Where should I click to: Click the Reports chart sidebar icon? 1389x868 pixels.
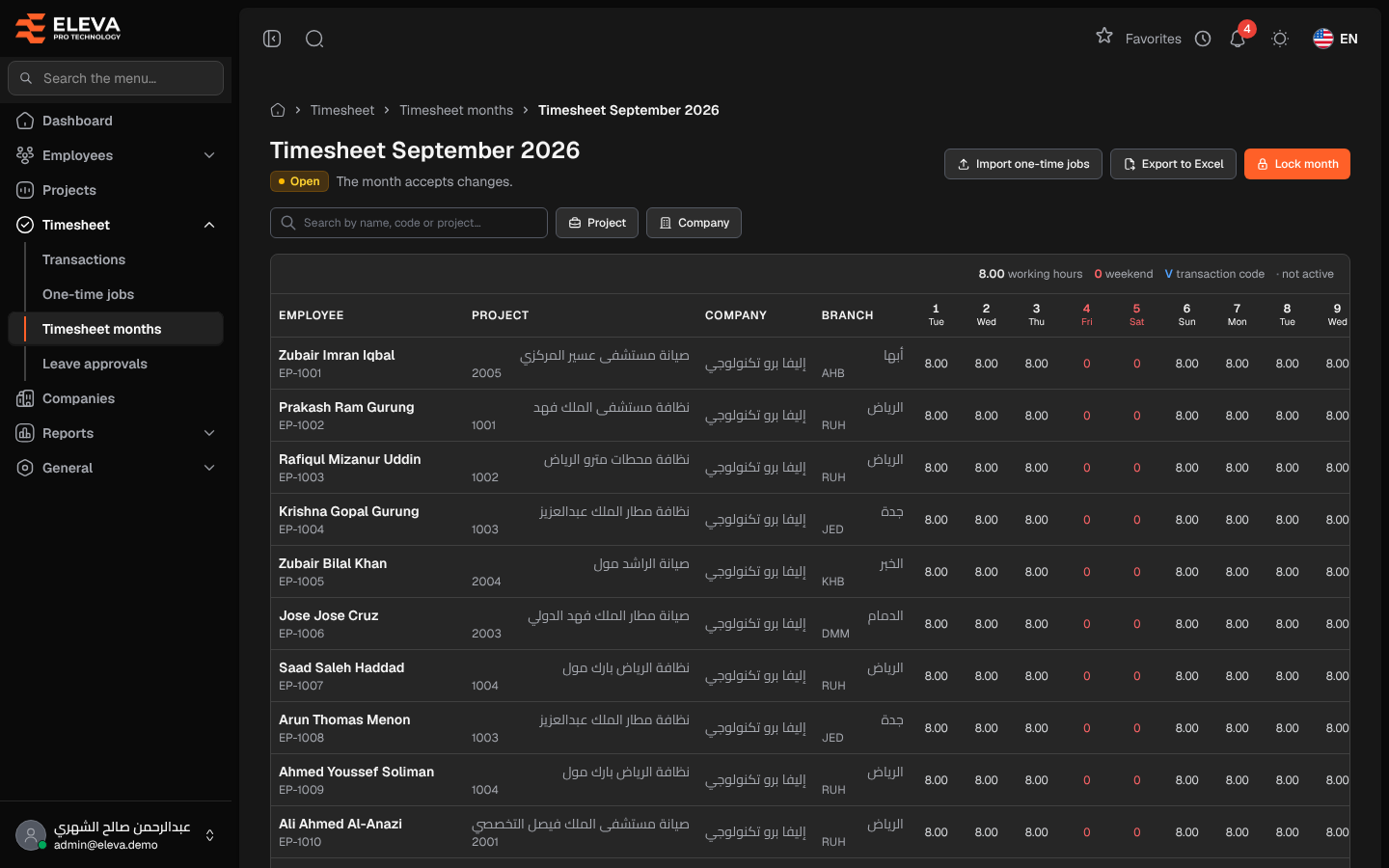point(25,433)
